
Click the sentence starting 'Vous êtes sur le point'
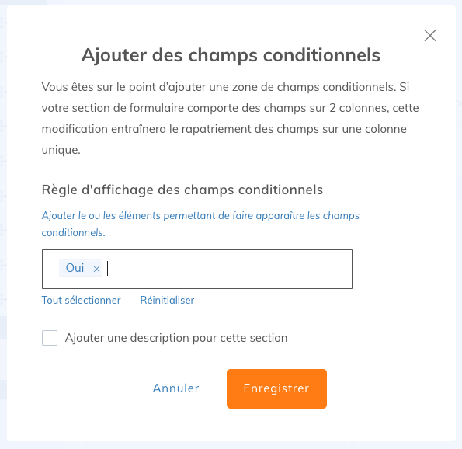[219, 87]
